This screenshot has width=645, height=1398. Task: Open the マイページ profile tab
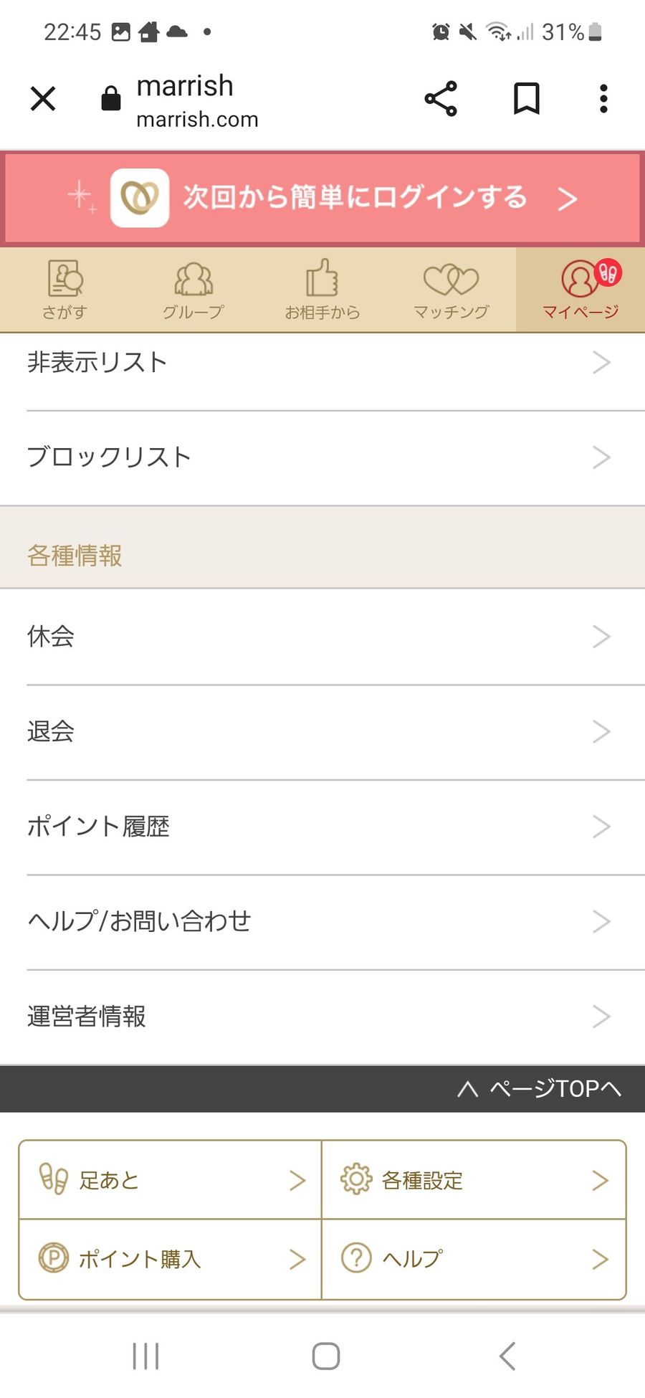point(580,290)
